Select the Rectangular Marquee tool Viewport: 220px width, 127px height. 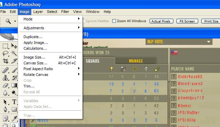point(5,46)
